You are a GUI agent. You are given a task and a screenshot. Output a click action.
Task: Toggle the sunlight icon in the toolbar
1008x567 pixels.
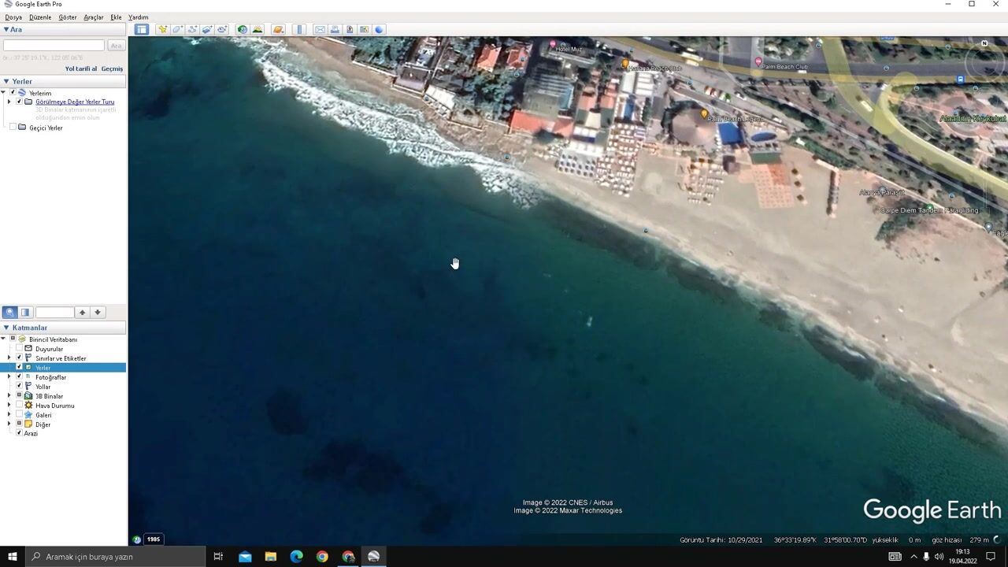coord(257,30)
